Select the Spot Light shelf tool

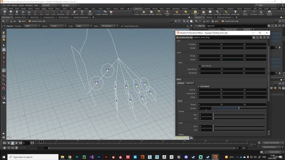coord(151,12)
